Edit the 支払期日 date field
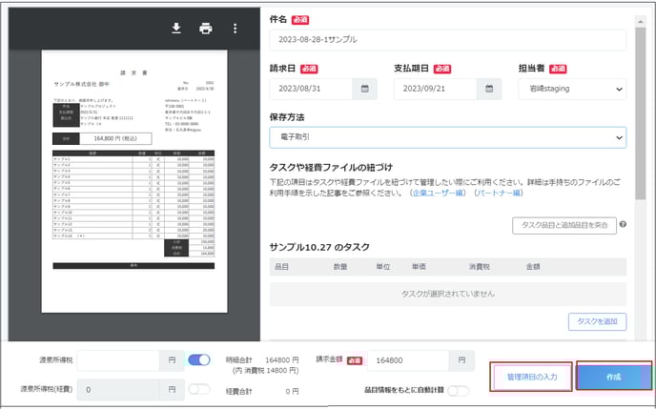This screenshot has height=409, width=656. (436, 89)
